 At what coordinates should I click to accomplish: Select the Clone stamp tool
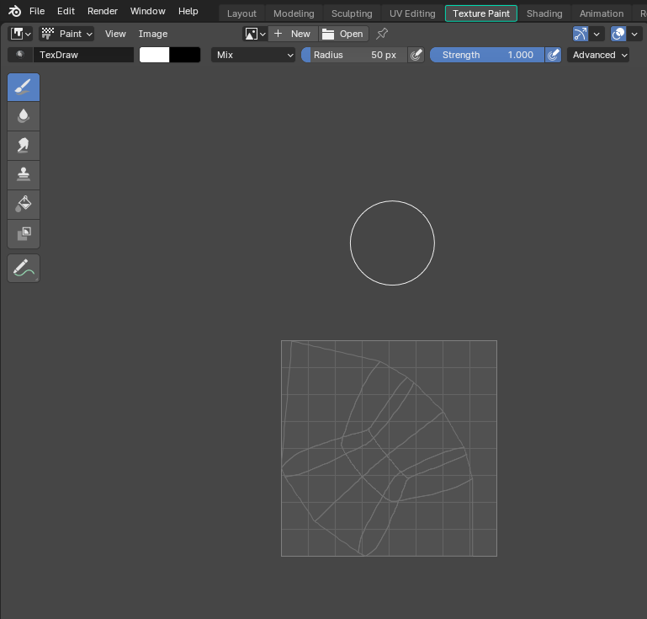tap(24, 174)
